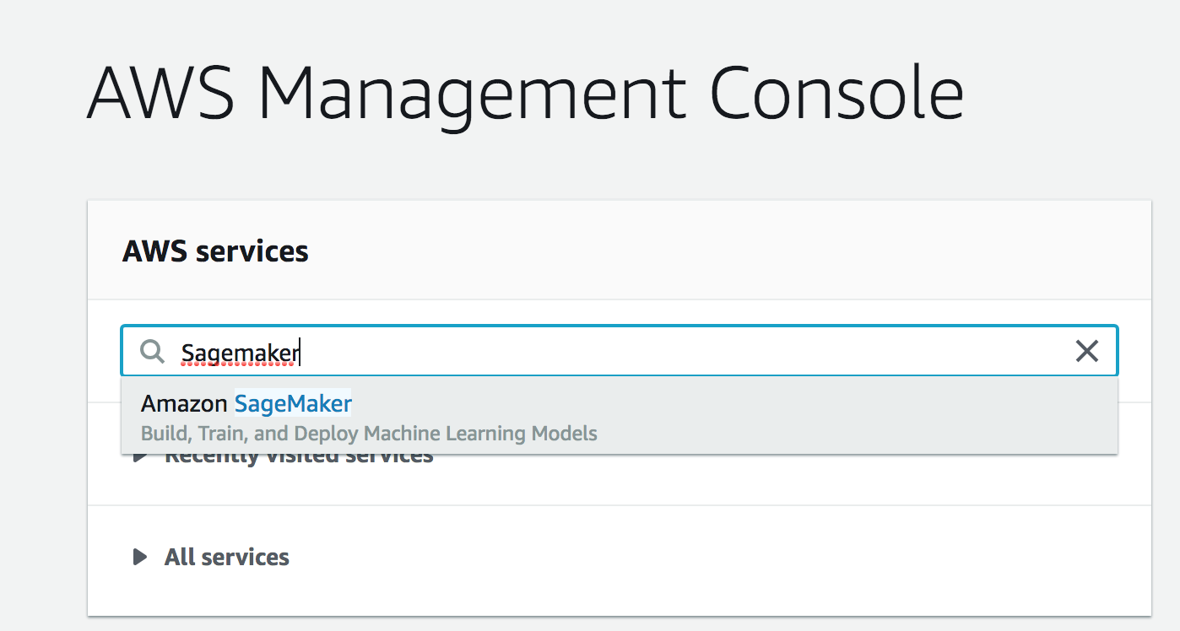Viewport: 1180px width, 631px height.
Task: Click blank area right of AWS services heading
Action: tap(717, 251)
